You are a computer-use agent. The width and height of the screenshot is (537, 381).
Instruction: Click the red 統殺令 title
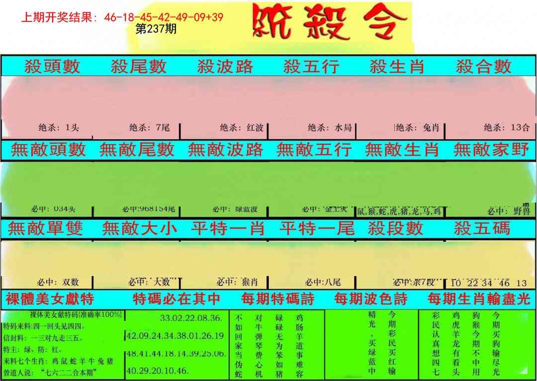[330, 22]
